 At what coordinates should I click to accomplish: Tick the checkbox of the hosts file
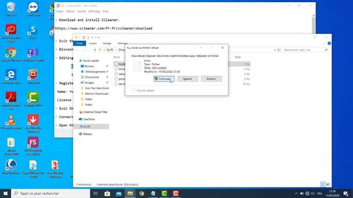click(116, 64)
